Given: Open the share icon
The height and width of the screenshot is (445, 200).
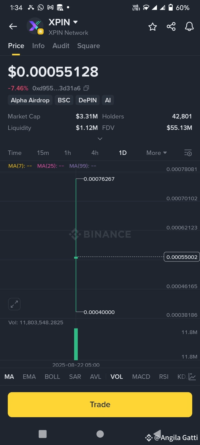Looking at the screenshot, I should point(171,26).
